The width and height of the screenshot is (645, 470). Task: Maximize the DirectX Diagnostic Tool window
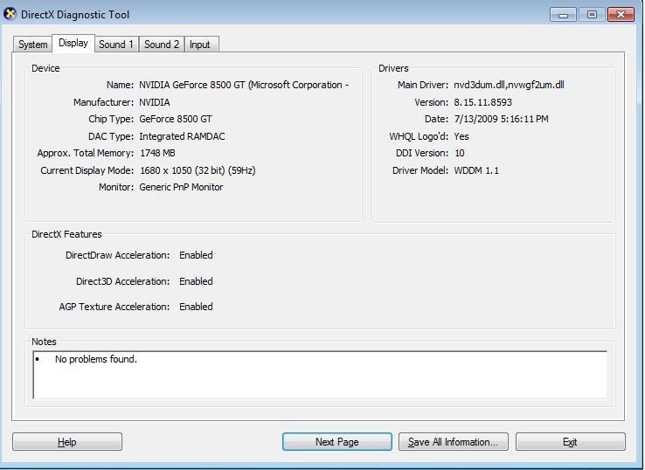[x=592, y=15]
